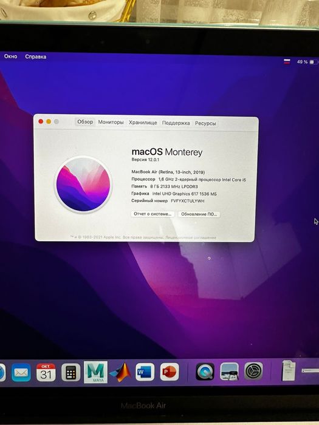Close the About This Mac window
The width and height of the screenshot is (319, 425).
(x=41, y=121)
